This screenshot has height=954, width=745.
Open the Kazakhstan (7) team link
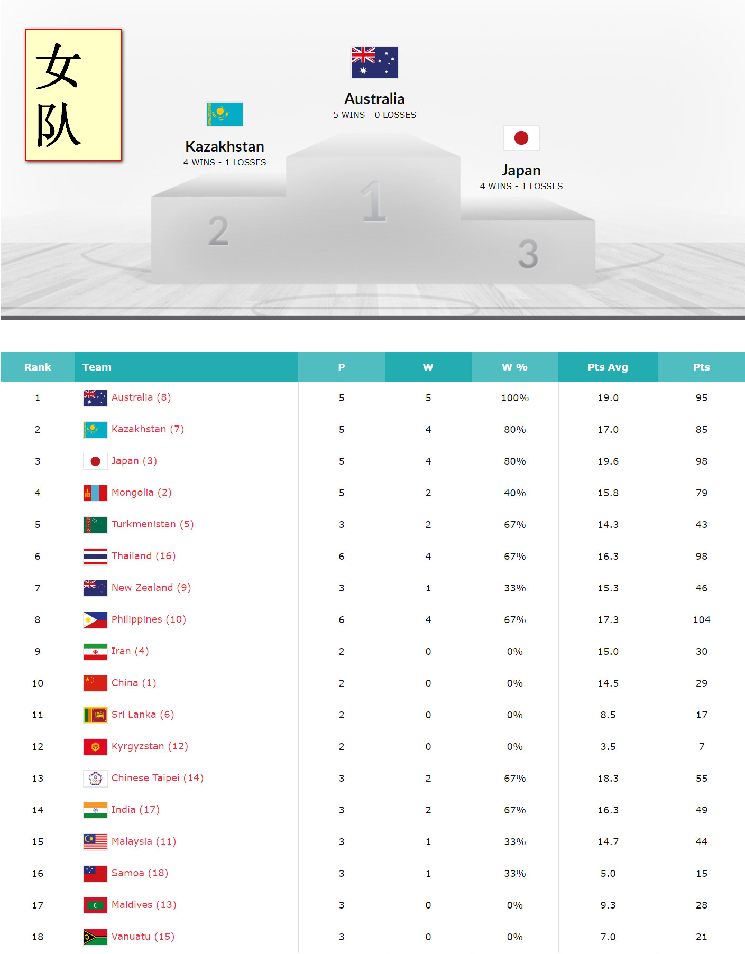[148, 429]
